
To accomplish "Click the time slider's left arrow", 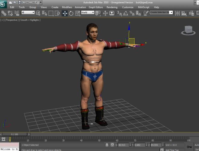I will 1,134.
